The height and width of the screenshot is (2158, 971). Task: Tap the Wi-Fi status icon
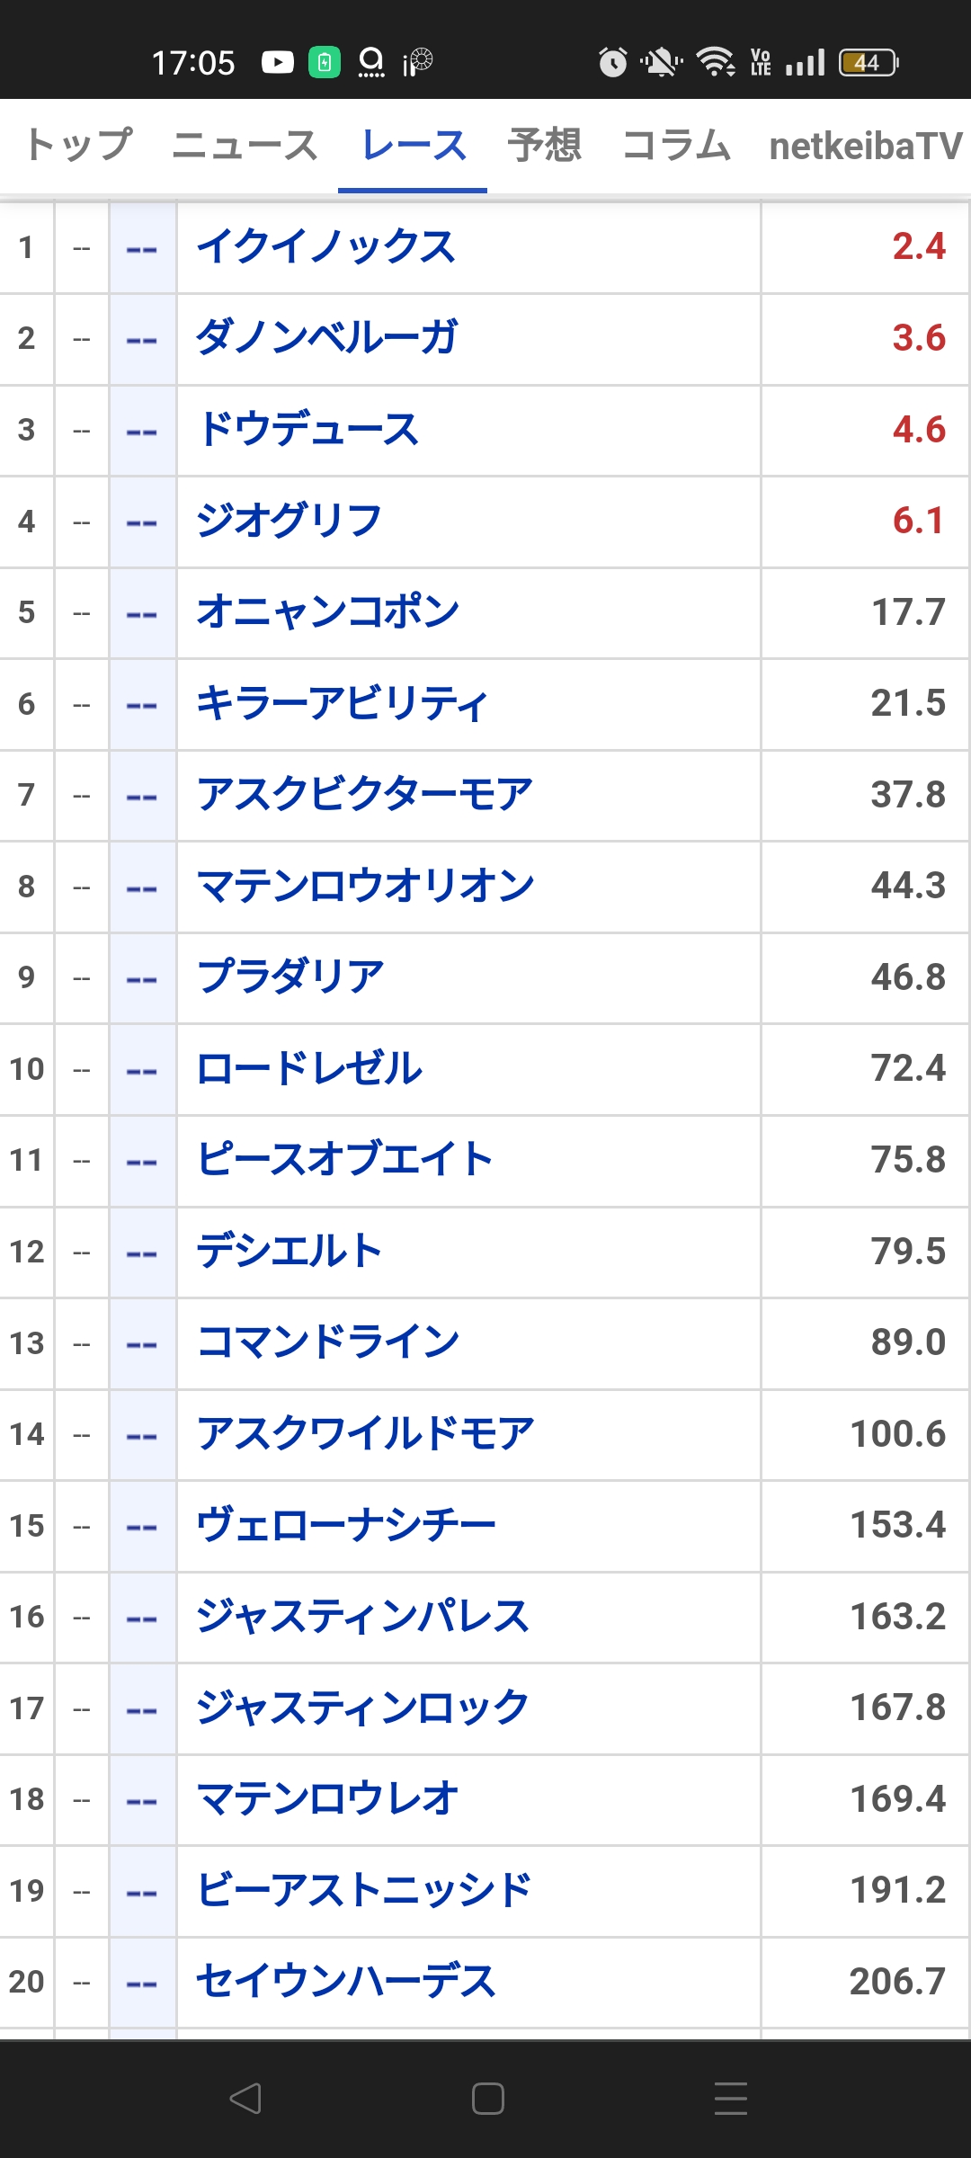(x=717, y=62)
